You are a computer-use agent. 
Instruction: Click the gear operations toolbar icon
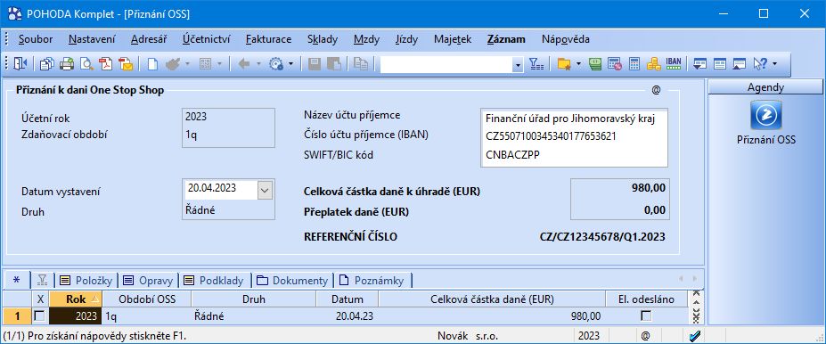(x=276, y=64)
